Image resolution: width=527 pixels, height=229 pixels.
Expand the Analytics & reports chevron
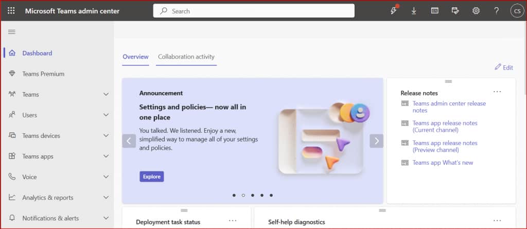point(106,198)
